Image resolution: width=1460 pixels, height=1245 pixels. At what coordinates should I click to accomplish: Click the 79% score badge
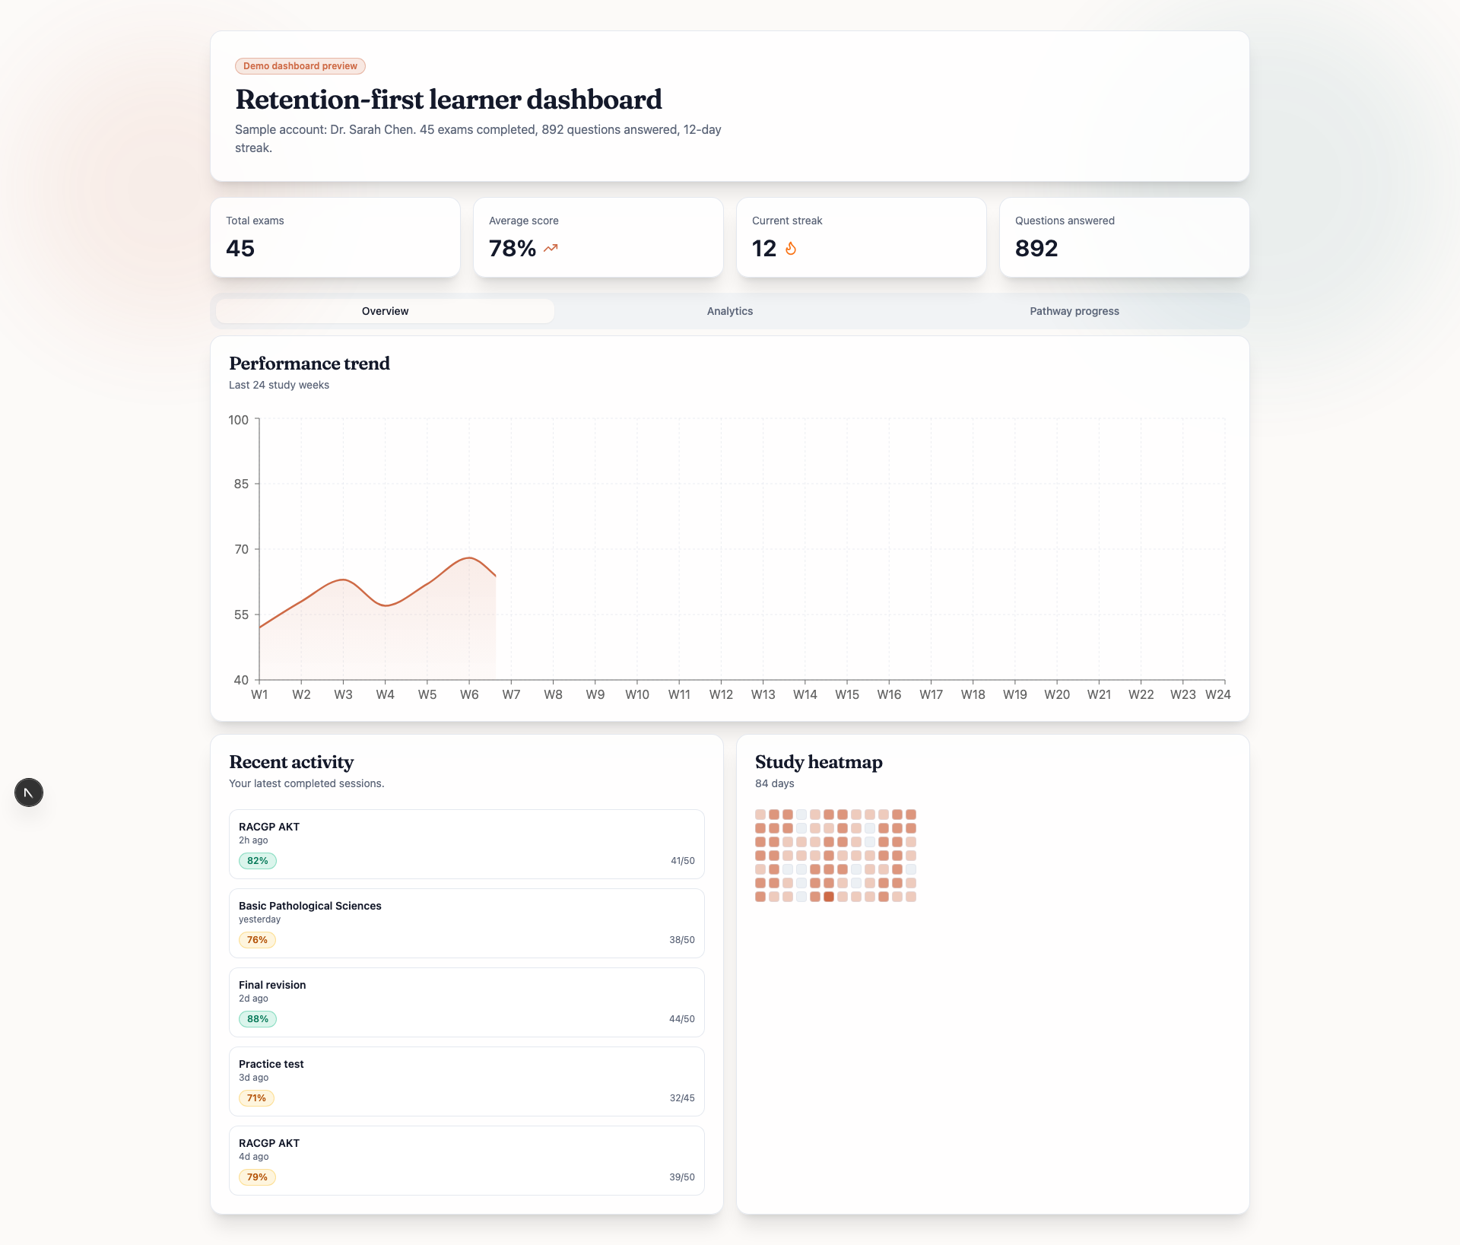click(257, 1177)
